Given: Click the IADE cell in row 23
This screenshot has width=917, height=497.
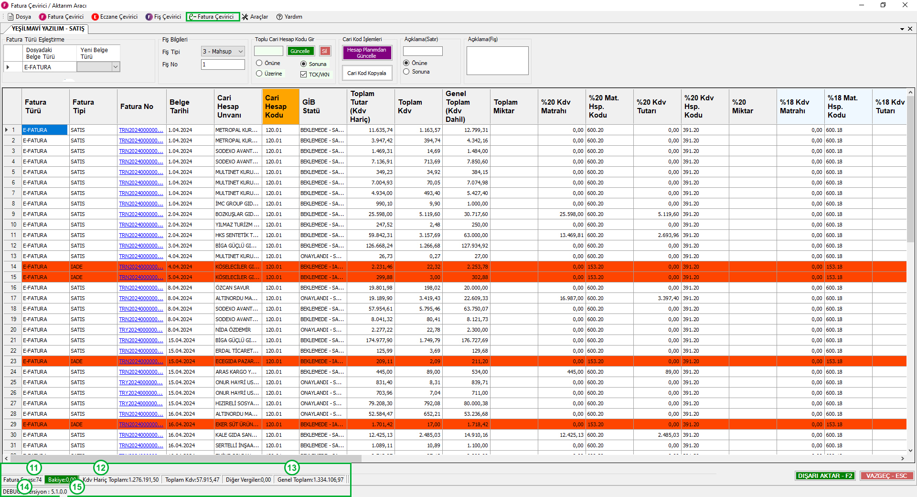Looking at the screenshot, I should point(93,361).
